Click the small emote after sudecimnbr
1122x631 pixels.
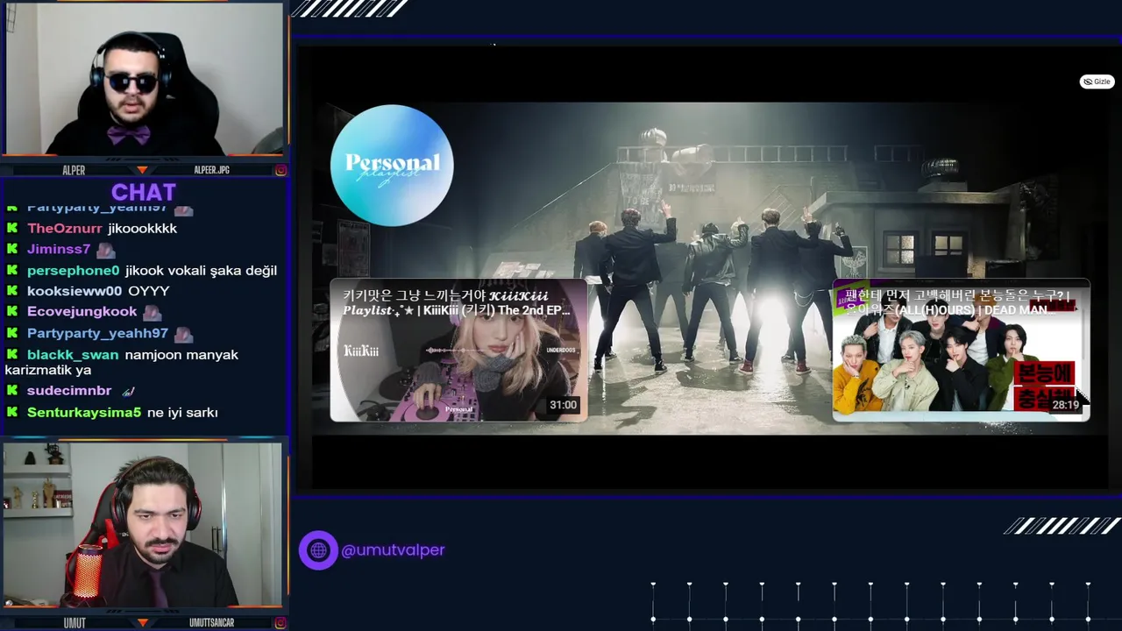128,391
